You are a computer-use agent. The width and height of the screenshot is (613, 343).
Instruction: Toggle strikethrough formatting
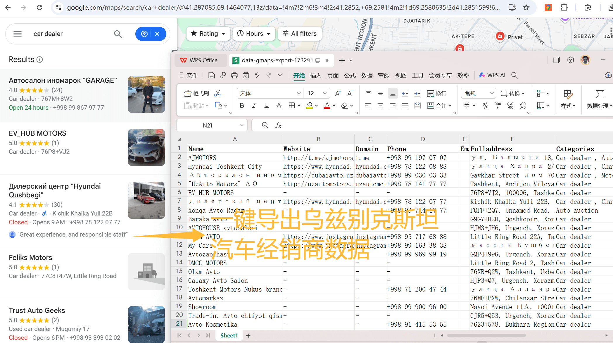(x=279, y=106)
